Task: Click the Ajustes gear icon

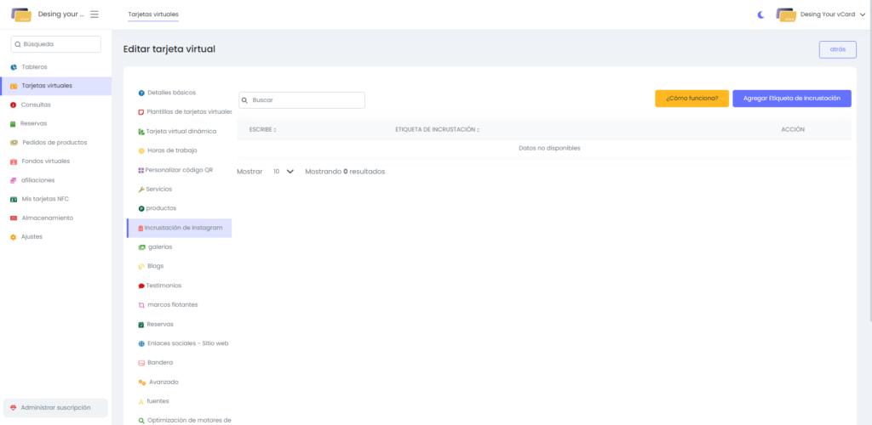Action: (x=14, y=237)
